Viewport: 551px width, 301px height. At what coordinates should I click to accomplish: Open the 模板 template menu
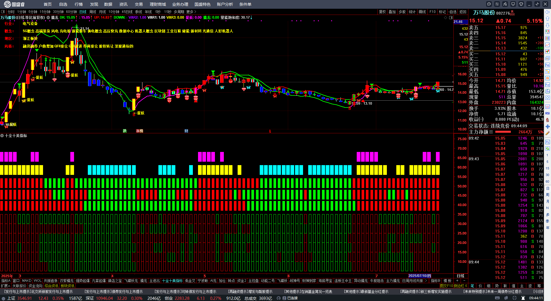tap(447, 281)
